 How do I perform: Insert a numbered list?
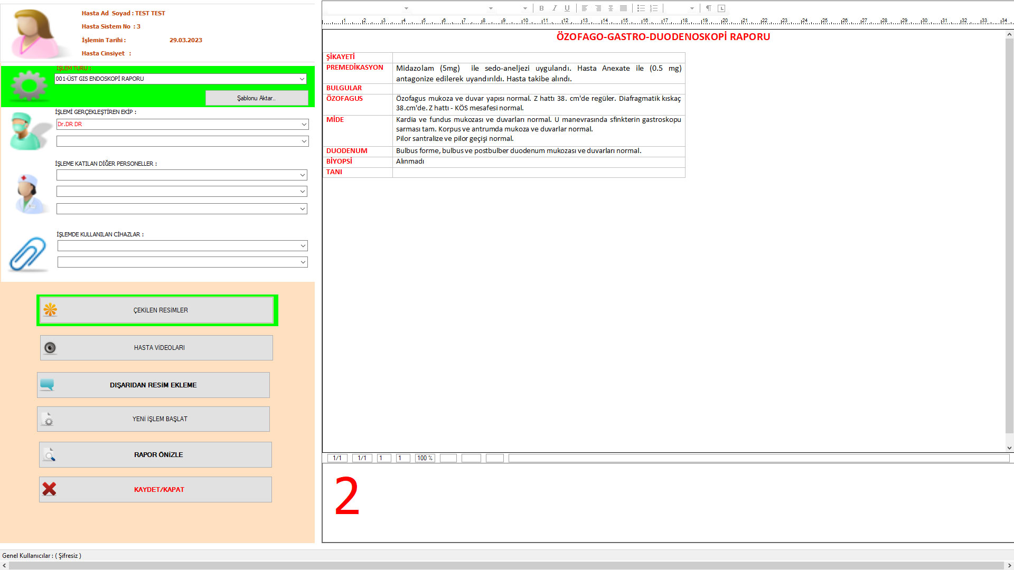654,8
